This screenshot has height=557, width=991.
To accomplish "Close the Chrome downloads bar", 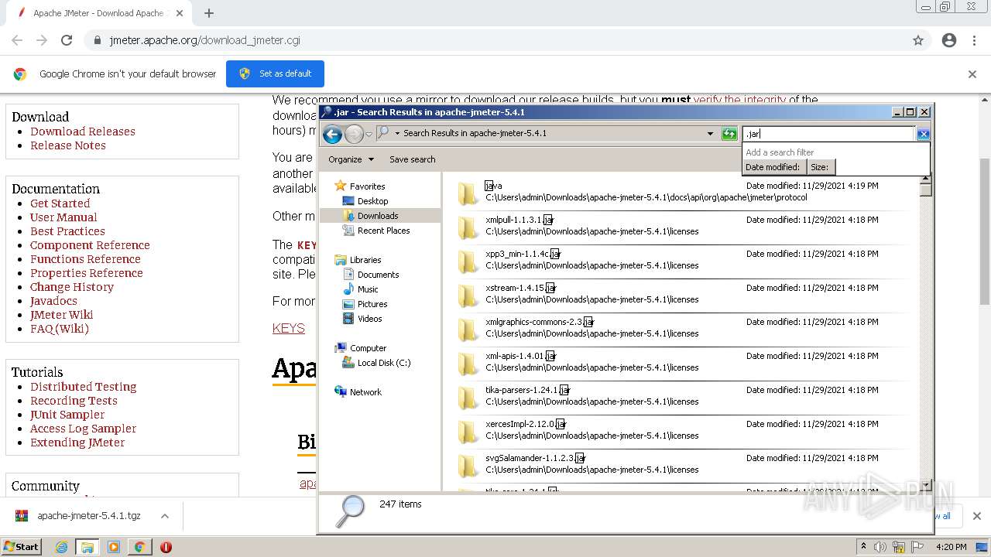I will point(977,516).
